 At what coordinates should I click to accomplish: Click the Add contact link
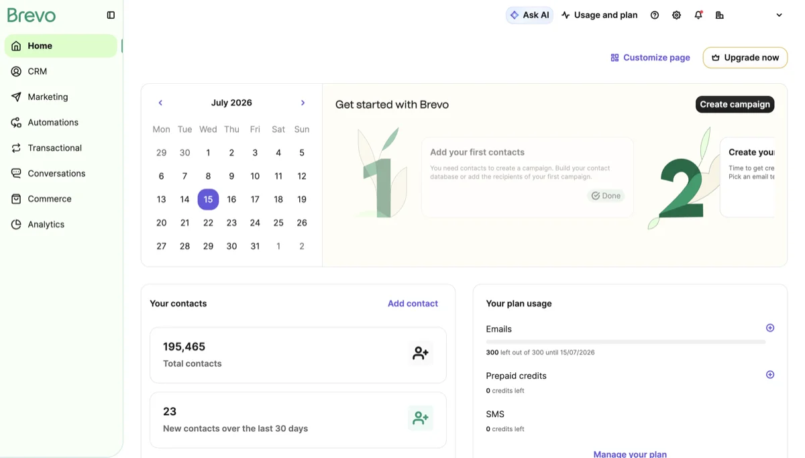point(413,303)
